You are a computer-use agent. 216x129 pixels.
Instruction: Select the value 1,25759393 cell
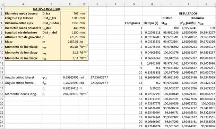click(70, 83)
